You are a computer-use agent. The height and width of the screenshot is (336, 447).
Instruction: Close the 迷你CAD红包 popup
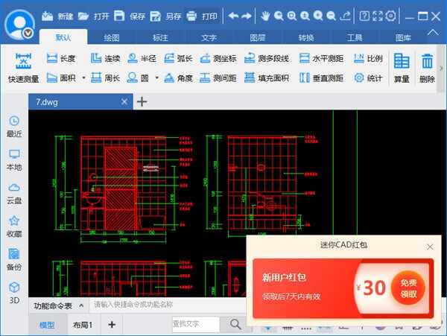coord(430,246)
